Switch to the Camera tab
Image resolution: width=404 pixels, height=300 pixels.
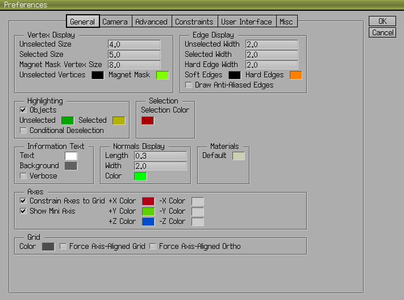[115, 22]
